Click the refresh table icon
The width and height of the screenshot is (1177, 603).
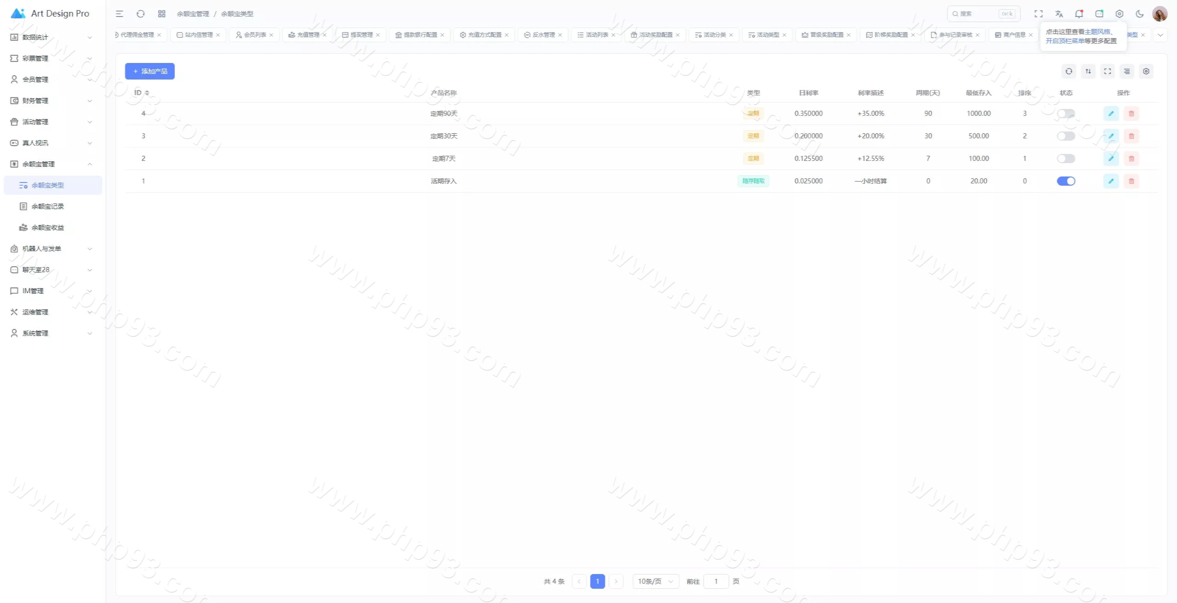click(1068, 71)
